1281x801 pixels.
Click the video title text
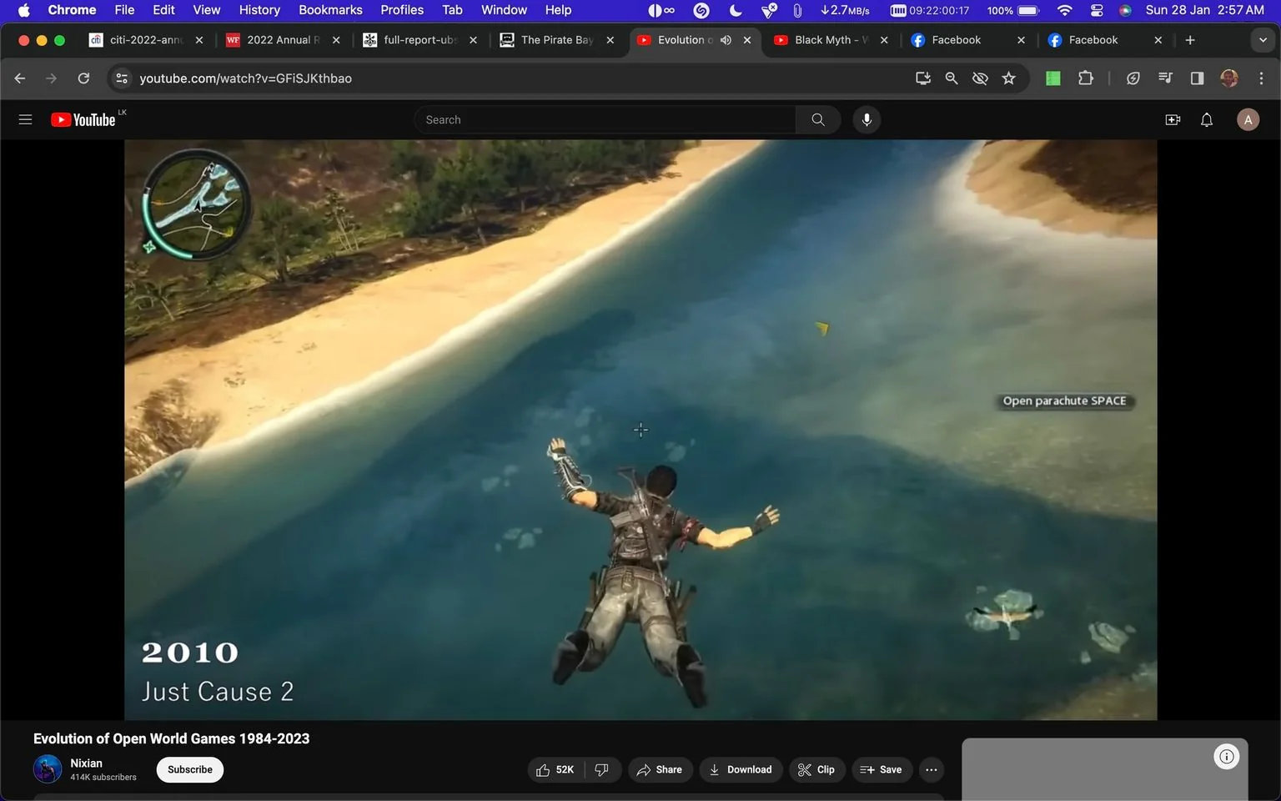tap(171, 738)
